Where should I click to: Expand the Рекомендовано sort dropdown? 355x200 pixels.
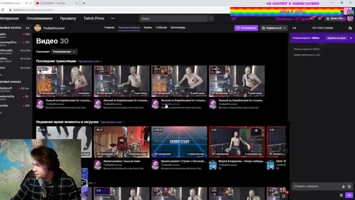point(64,52)
